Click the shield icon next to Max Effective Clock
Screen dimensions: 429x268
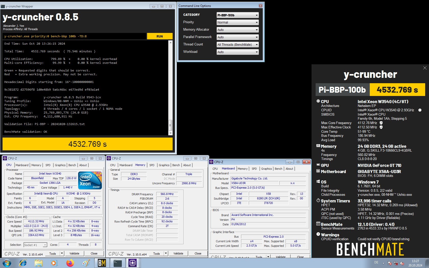click(381, 127)
